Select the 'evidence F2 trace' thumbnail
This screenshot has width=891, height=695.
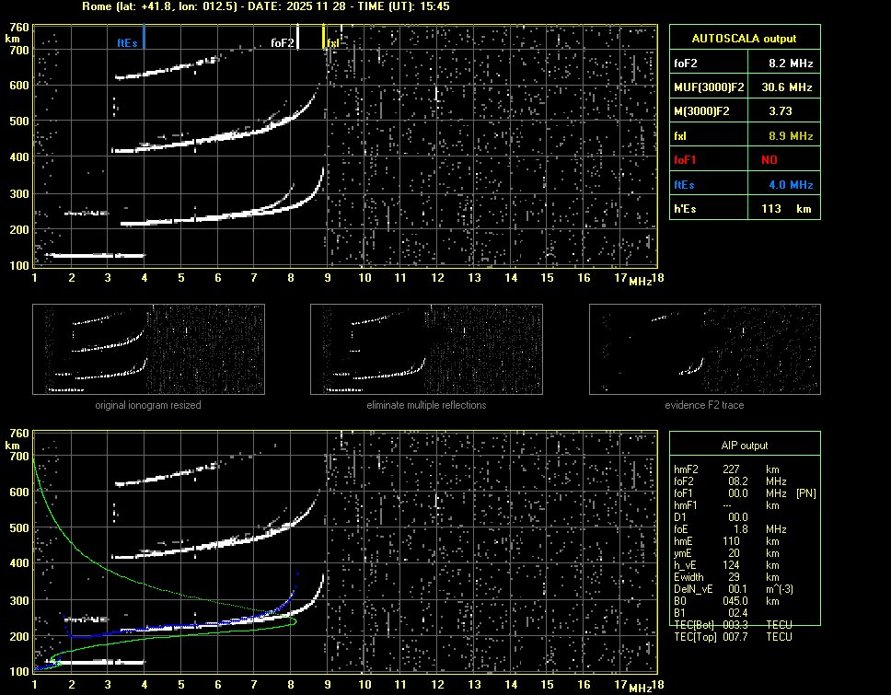point(705,350)
